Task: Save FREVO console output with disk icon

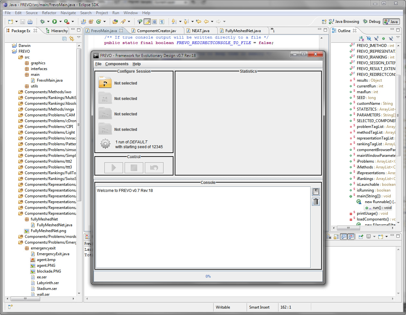Action: coord(316,192)
